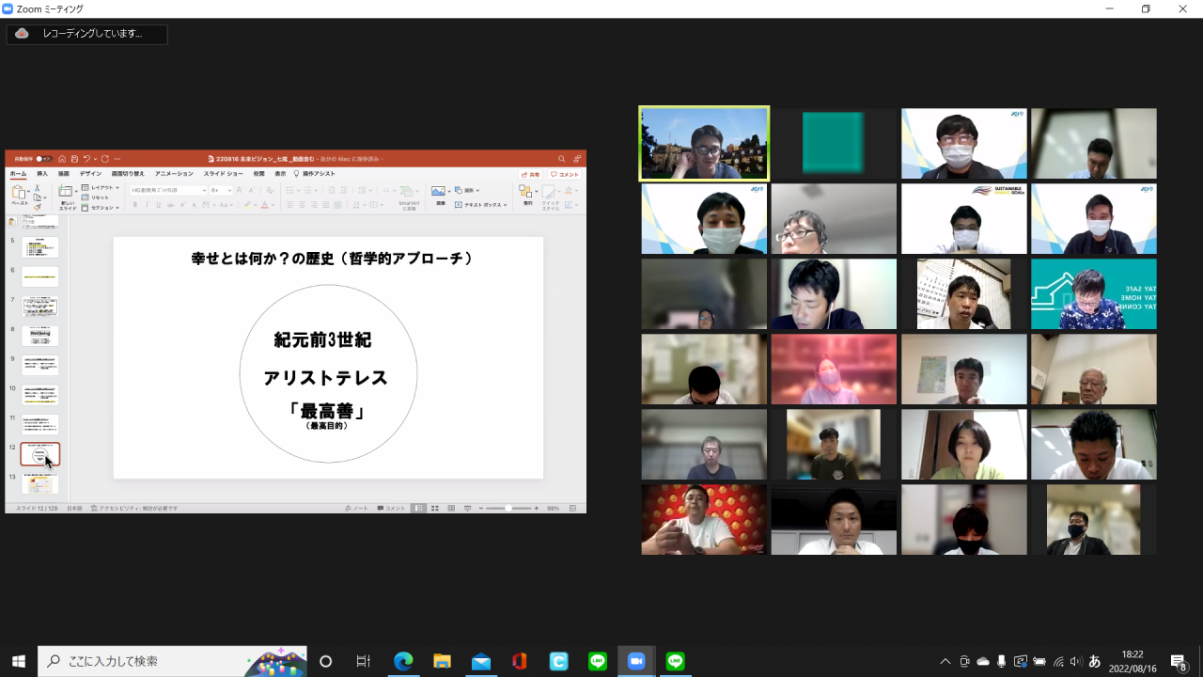Click the 整列 arrange icon

point(527,191)
